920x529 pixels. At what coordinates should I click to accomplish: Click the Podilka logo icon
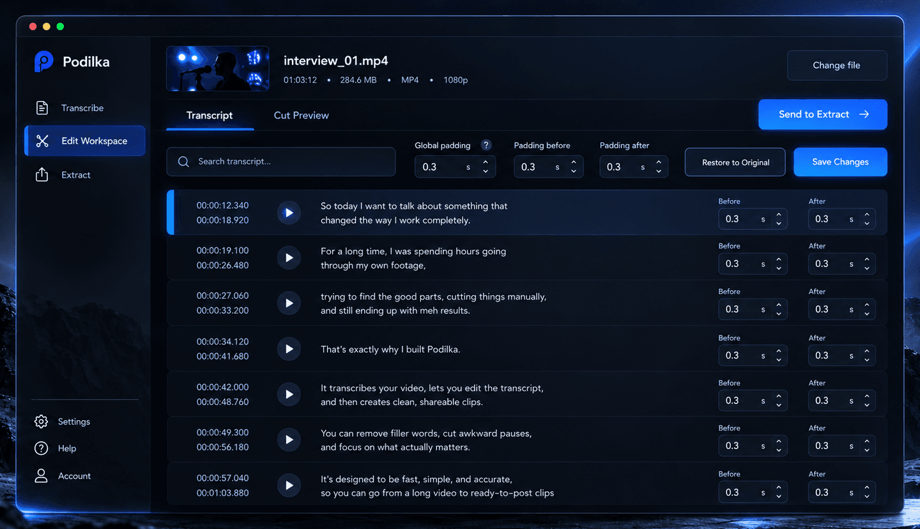click(x=43, y=61)
